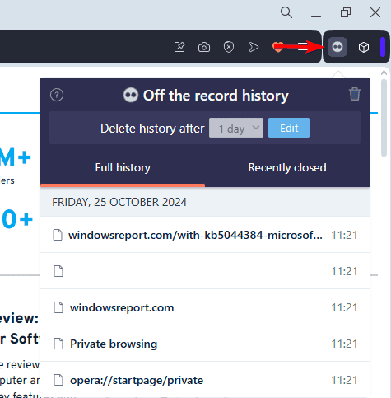Switch to the Full history tab
Viewport: 391px width, 398px height.
coord(123,167)
